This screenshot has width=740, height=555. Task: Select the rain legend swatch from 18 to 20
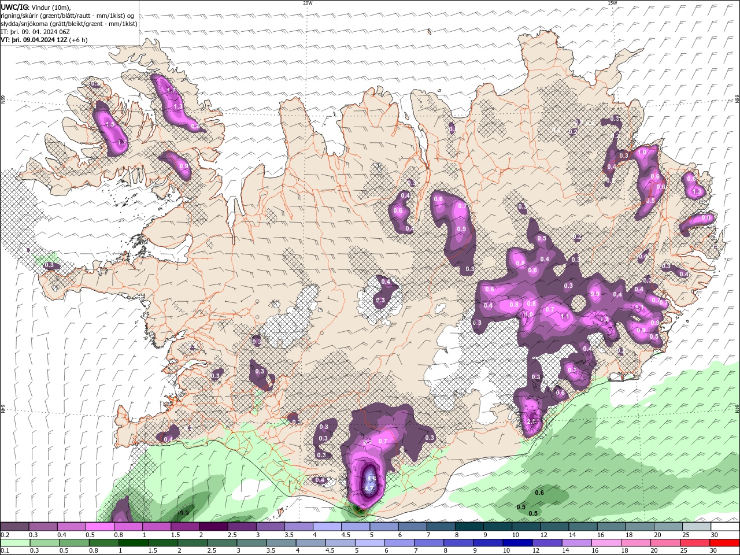click(x=635, y=543)
